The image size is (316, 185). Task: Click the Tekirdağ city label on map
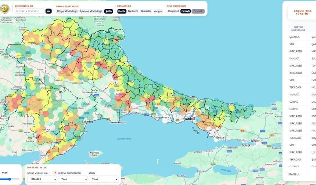click(x=88, y=122)
